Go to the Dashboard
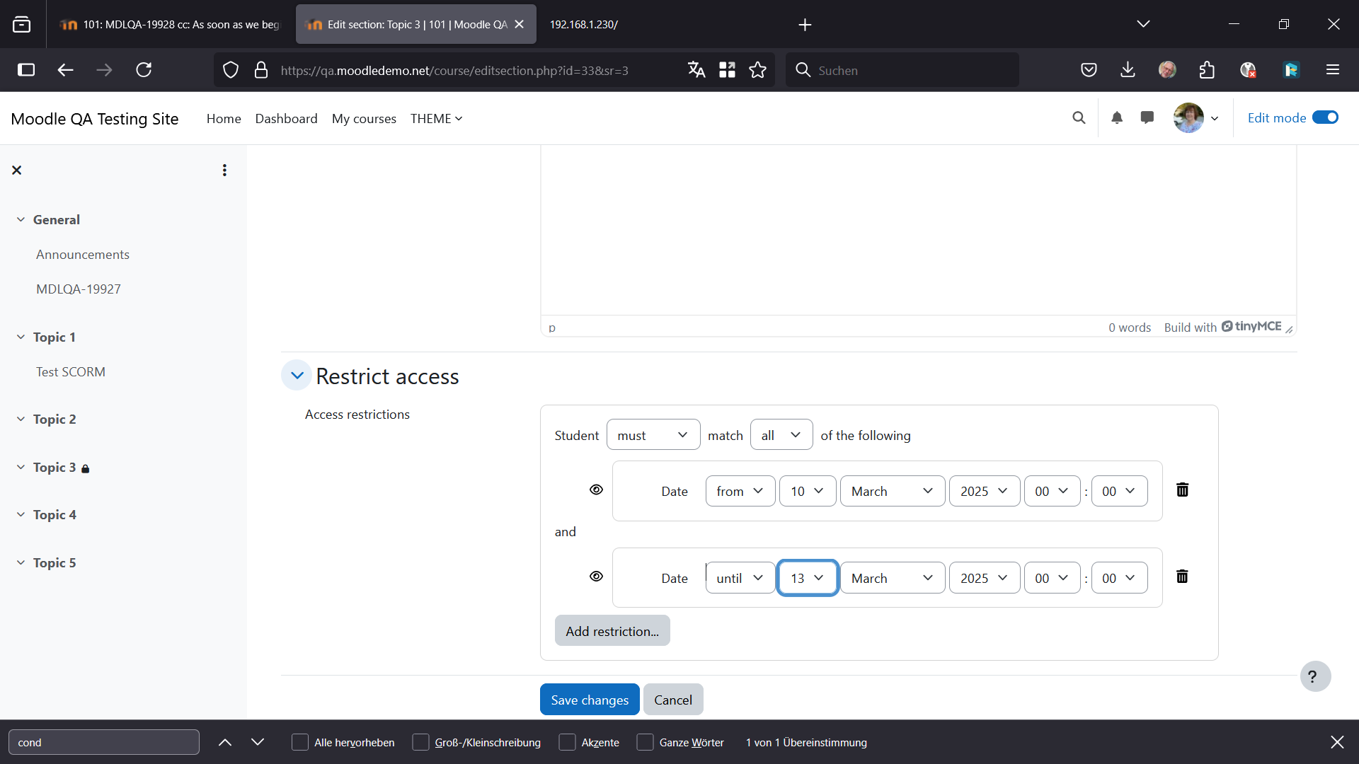Viewport: 1359px width, 764px height. (286, 119)
